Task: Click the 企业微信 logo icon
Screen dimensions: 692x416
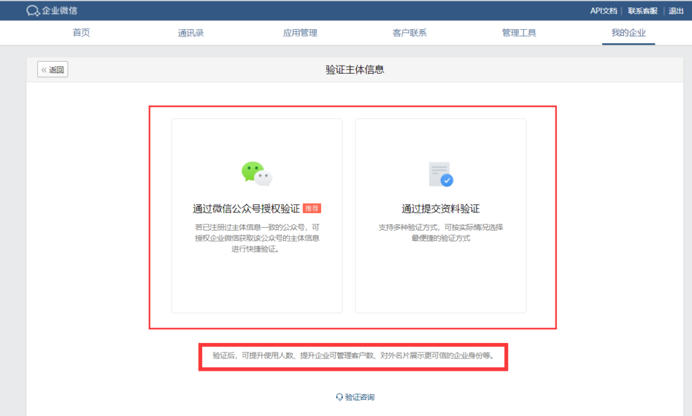Action: [x=32, y=11]
